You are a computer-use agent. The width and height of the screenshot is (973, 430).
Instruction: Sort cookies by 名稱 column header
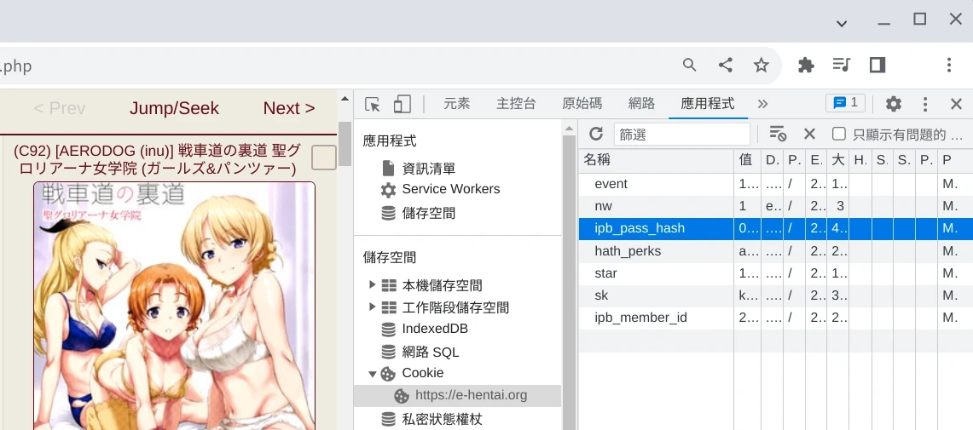[x=657, y=160]
